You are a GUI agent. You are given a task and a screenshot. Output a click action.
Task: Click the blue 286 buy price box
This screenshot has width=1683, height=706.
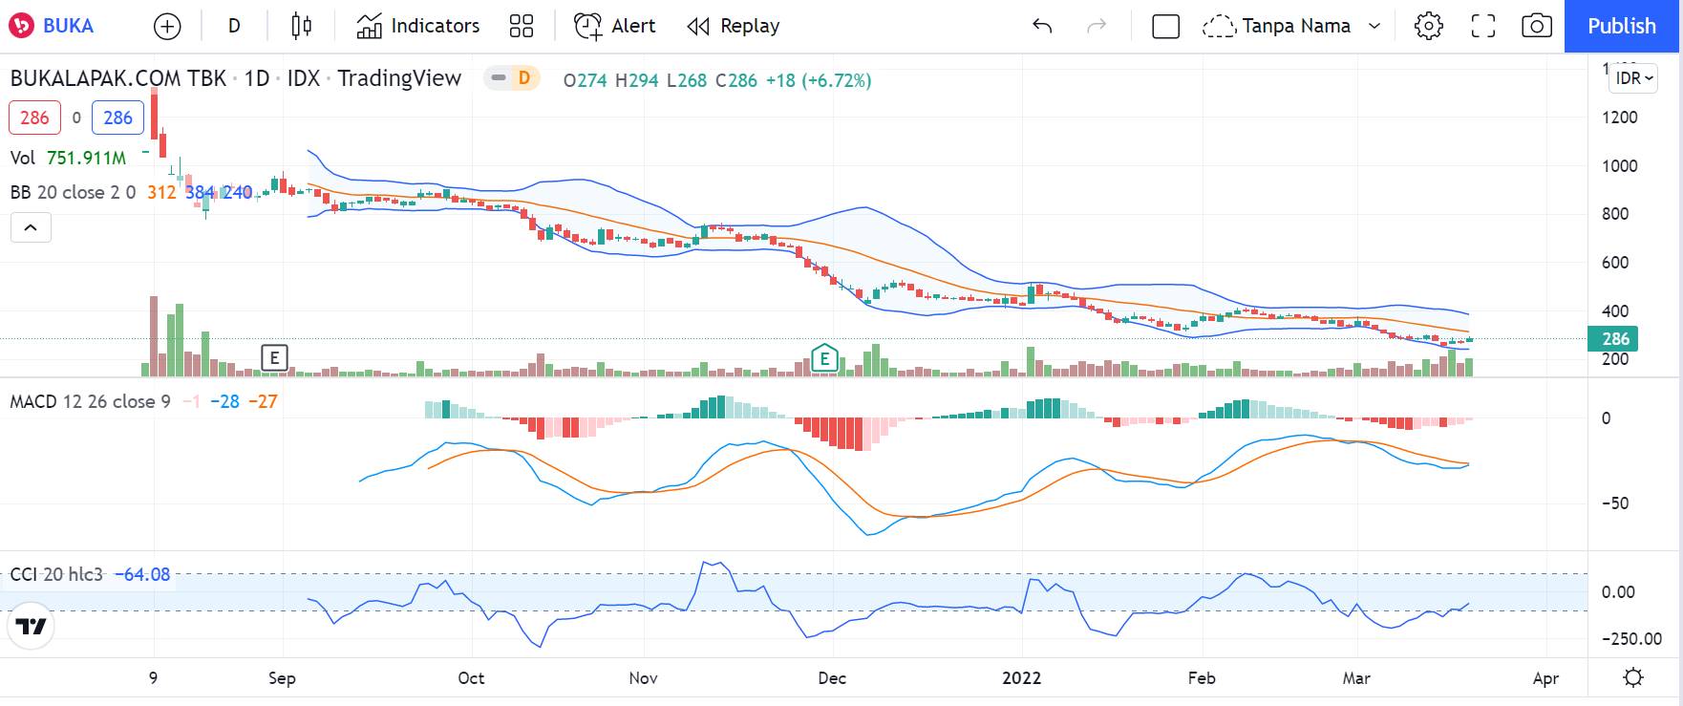point(117,118)
